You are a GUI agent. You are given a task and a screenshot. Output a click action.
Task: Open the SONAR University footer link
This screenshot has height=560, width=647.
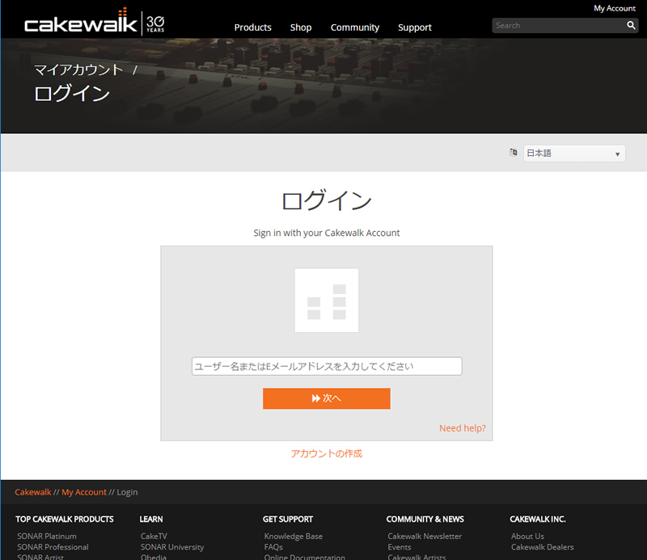pos(172,547)
